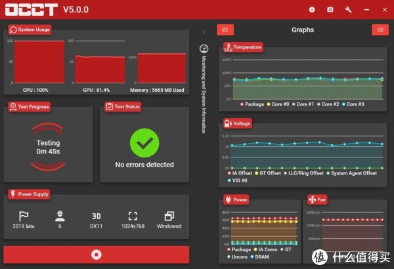Toggle Package series in Temperature legend
Screen dimensions: 394x269
click(252, 104)
